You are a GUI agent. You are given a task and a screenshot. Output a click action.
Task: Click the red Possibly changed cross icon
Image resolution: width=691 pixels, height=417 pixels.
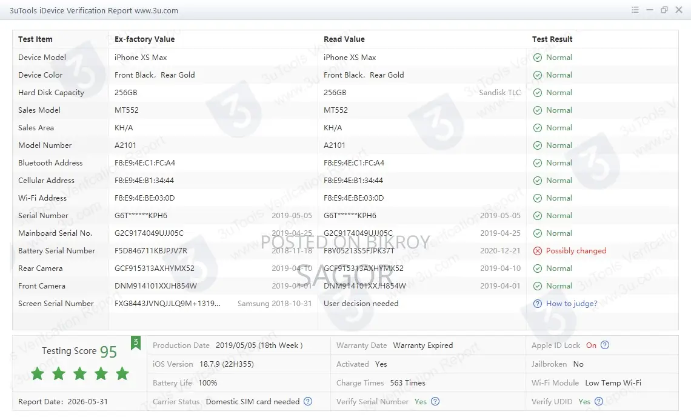tap(538, 251)
